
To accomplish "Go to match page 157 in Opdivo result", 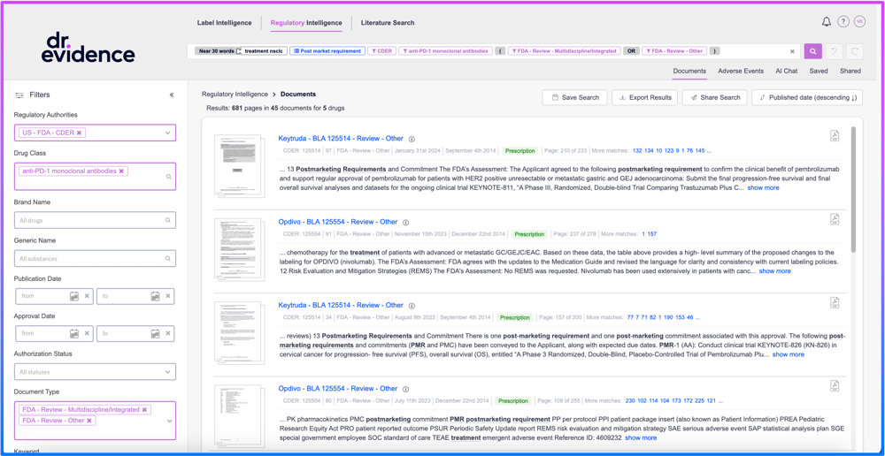I will (x=651, y=234).
